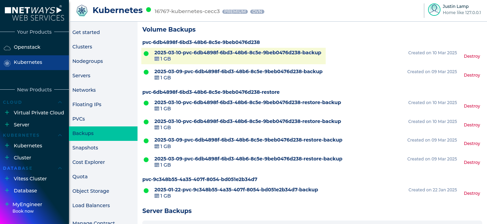487x224 pixels.
Task: Destroy the 2025-03-10-pvc-6db4898f backup
Action: (472, 56)
